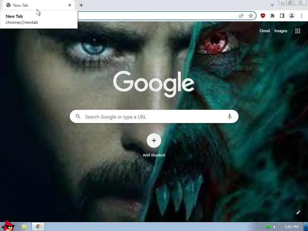
Task: Open the uBlock Origin extension
Action: click(x=263, y=16)
